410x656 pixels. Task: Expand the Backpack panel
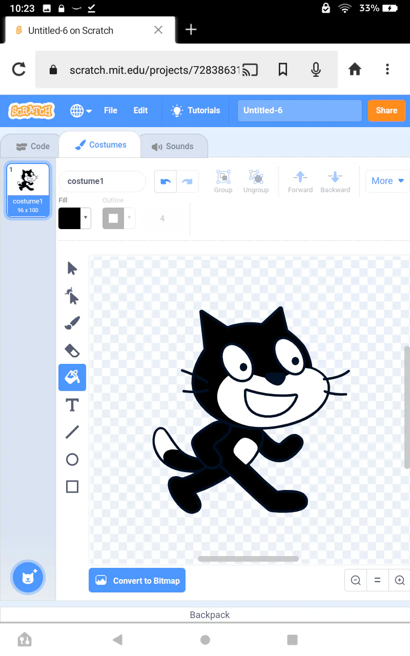[x=205, y=614]
